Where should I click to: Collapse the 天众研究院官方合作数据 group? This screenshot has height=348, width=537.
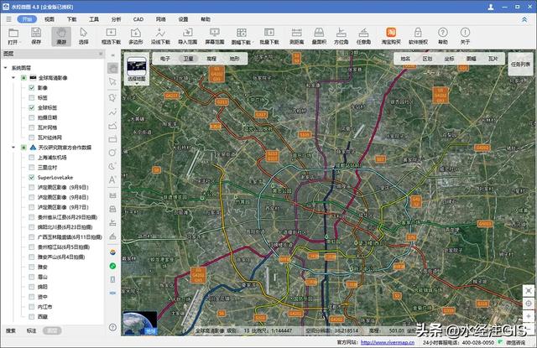coord(13,148)
